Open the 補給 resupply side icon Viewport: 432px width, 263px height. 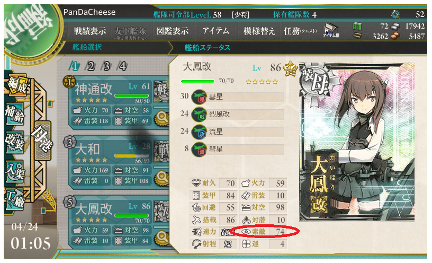click(15, 113)
